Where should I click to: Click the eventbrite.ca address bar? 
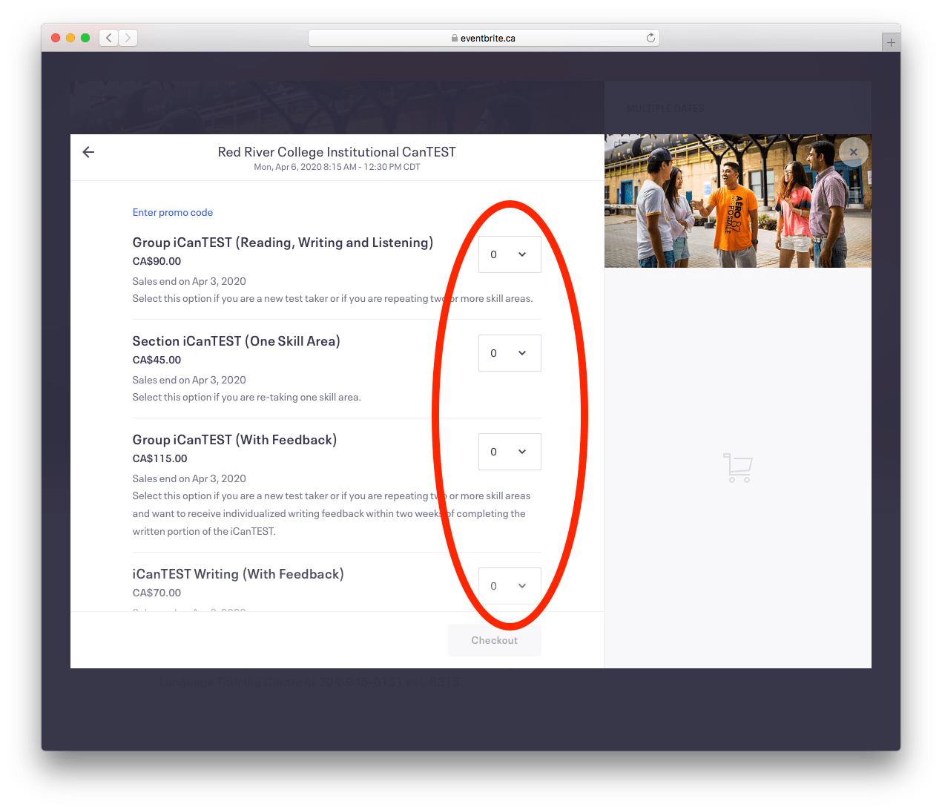click(484, 38)
